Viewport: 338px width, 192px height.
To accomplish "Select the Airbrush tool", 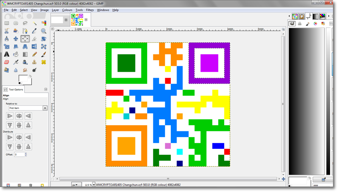I will pyautogui.click(x=16, y=62).
